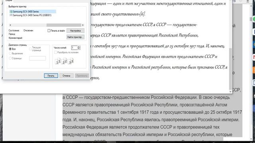
Task: Toggle the 'Разобрать по копиям' checkbox
Action: [x=56, y=52]
